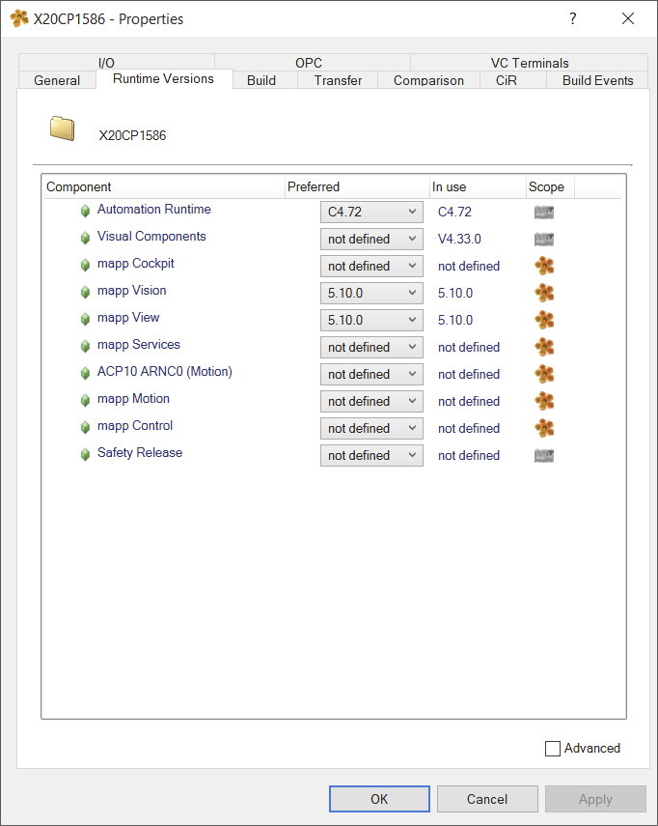Click the scope icon in mapp Vision row
Image resolution: width=658 pixels, height=826 pixels.
544,293
